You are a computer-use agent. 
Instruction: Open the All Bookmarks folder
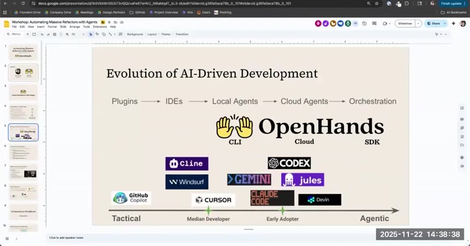click(x=453, y=13)
